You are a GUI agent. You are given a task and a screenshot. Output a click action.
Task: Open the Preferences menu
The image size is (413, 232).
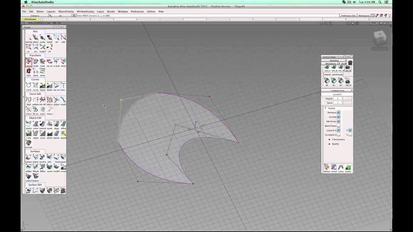137,12
